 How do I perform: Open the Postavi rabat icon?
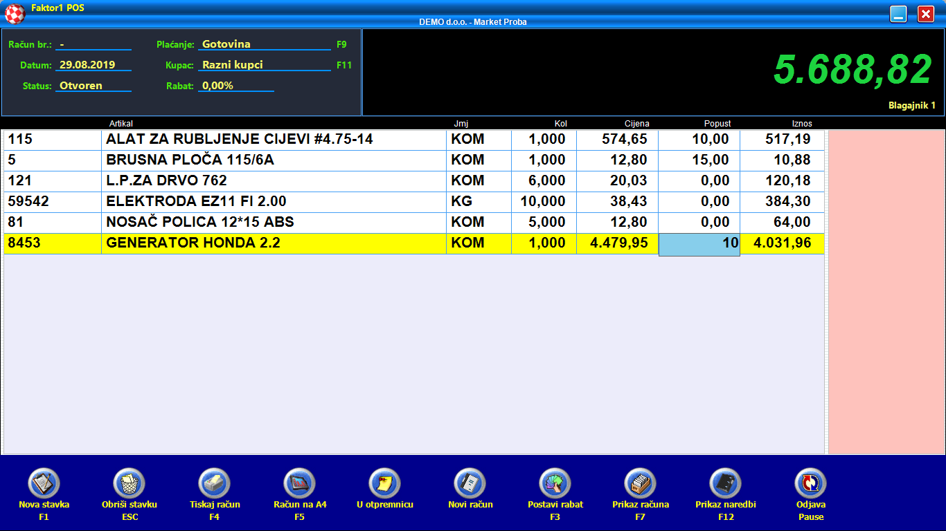[x=555, y=483]
